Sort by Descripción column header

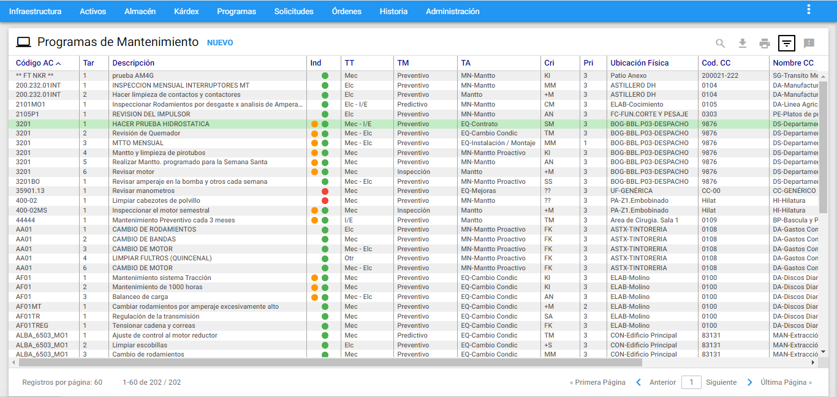coord(134,63)
